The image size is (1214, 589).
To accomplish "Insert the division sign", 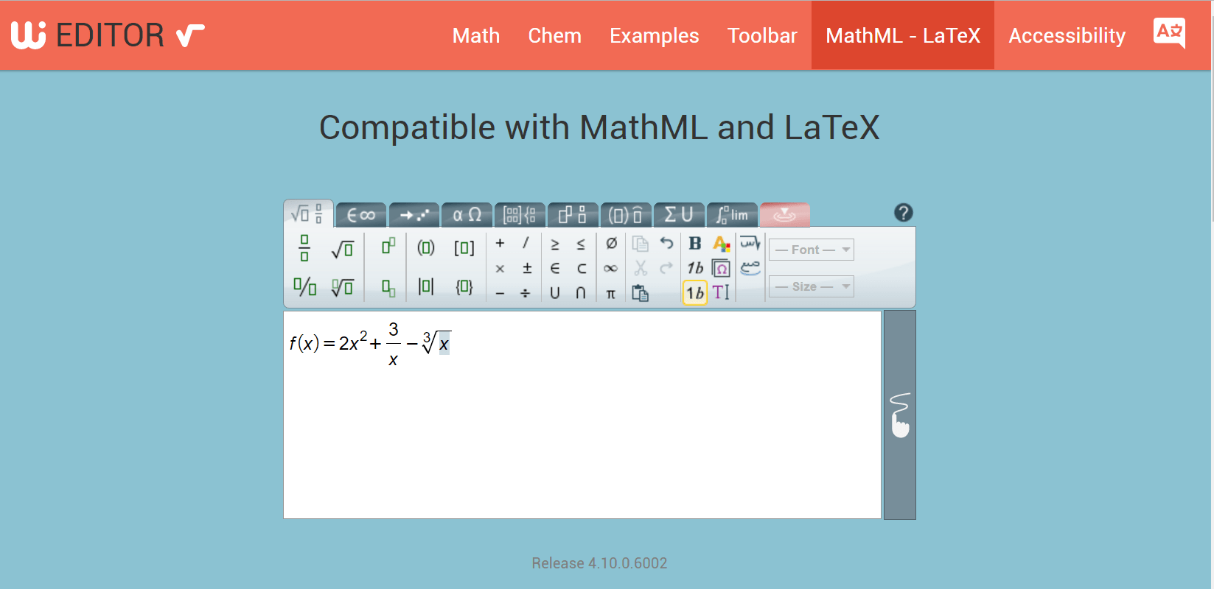I will pos(526,293).
